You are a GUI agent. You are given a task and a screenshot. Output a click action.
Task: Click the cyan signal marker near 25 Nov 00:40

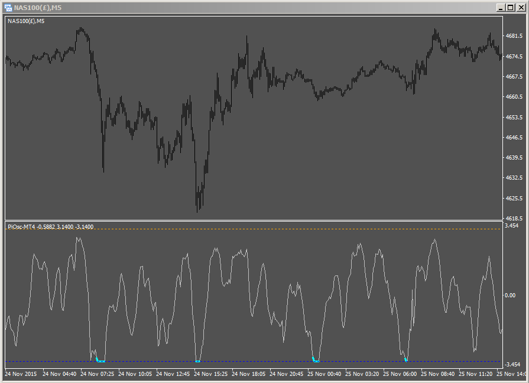tap(316, 361)
